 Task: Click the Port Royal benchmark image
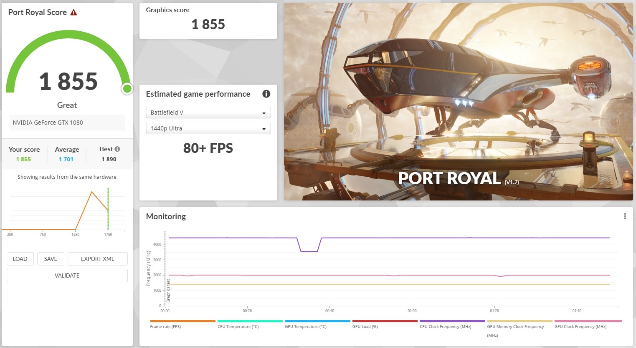(459, 102)
